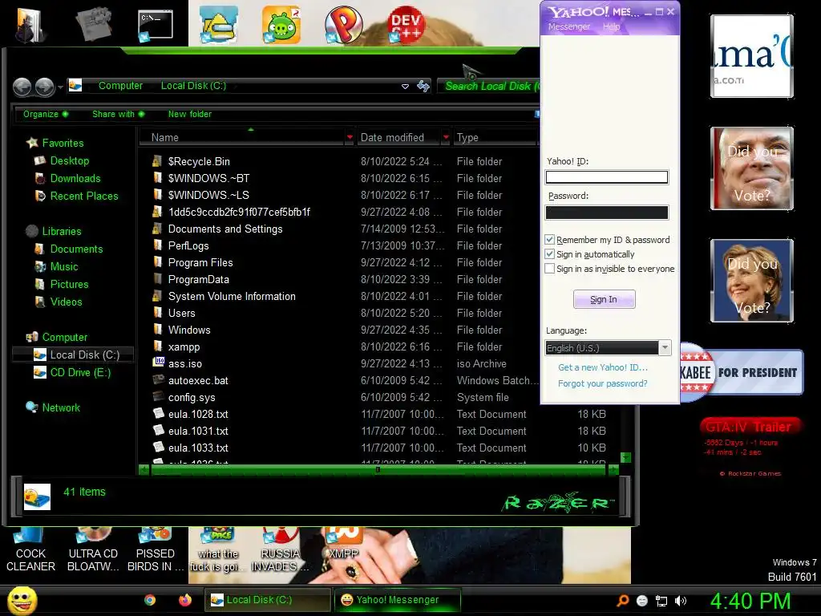Click the Search Local Disk box
The height and width of the screenshot is (616, 821).
pyautogui.click(x=490, y=86)
